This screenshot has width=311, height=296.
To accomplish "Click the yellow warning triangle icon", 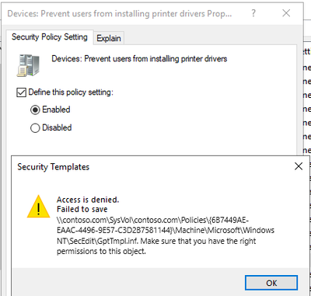I will coord(38,207).
